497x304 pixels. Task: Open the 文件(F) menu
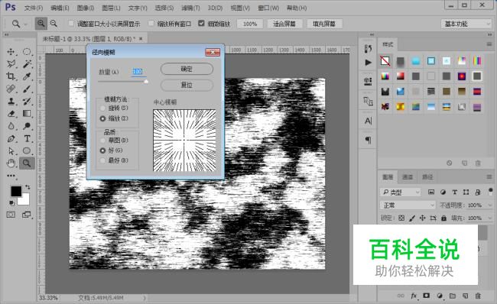[x=34, y=8]
